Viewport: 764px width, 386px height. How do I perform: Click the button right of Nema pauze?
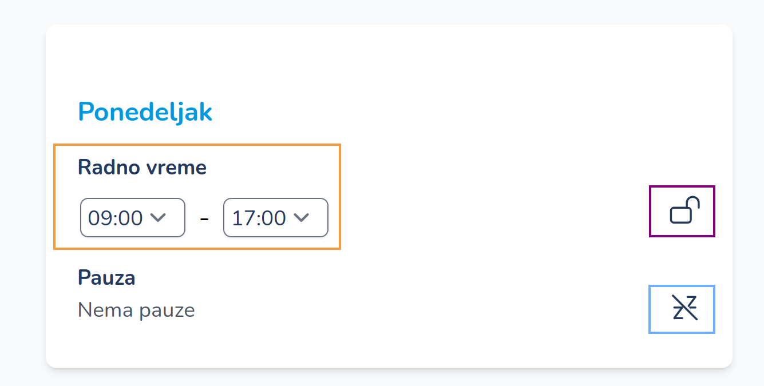click(x=682, y=309)
